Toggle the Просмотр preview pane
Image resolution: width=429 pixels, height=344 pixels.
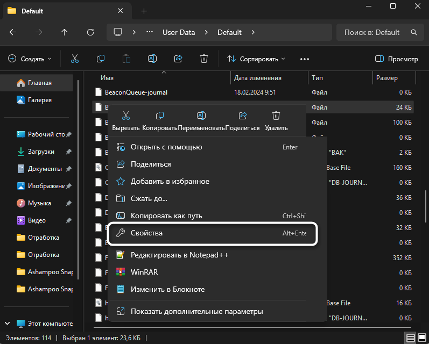396,59
